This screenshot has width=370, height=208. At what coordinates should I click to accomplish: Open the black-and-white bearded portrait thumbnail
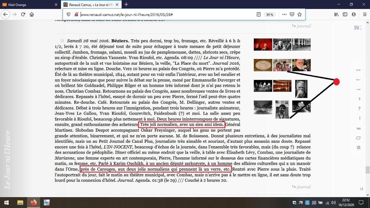301,89
